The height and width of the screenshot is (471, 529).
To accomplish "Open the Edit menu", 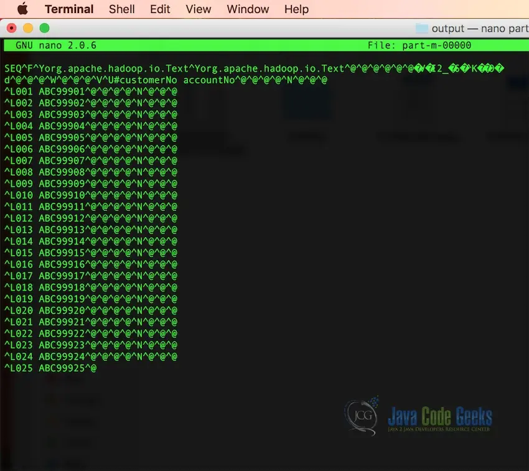I will [160, 9].
